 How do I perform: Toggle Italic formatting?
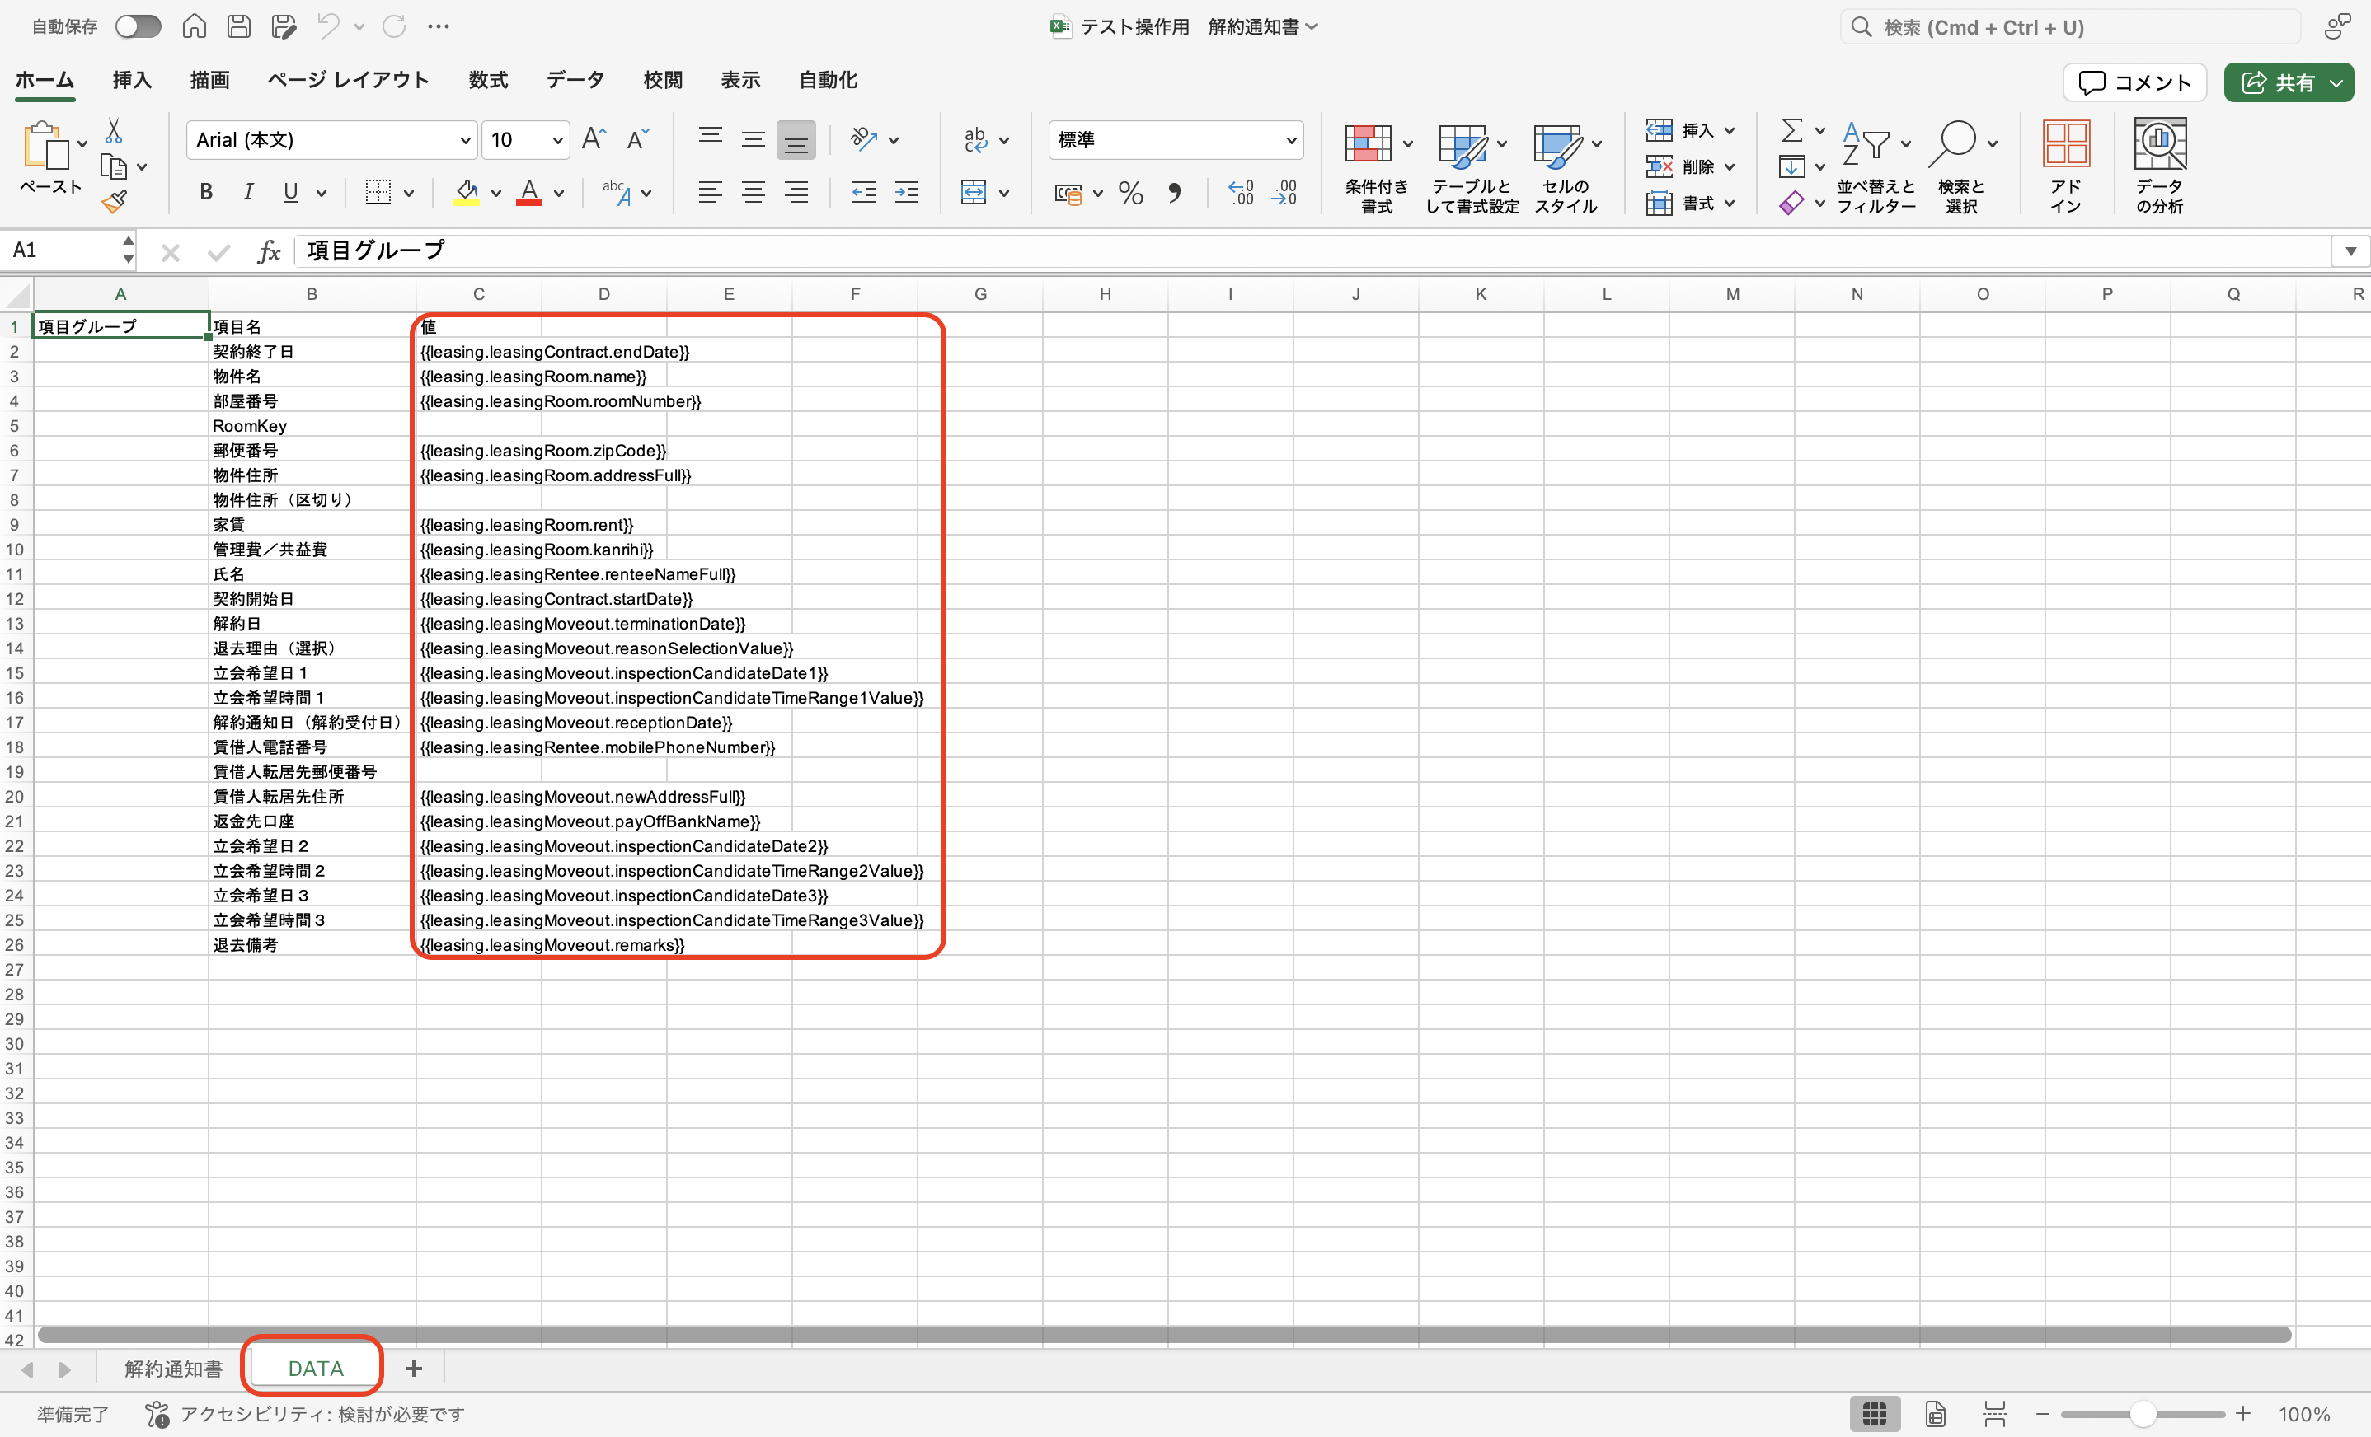(248, 192)
